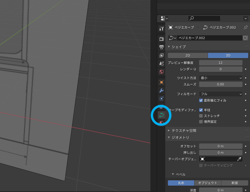Open the Physics properties tab
Image resolution: width=250 pixels, height=192 pixels.
point(161,99)
